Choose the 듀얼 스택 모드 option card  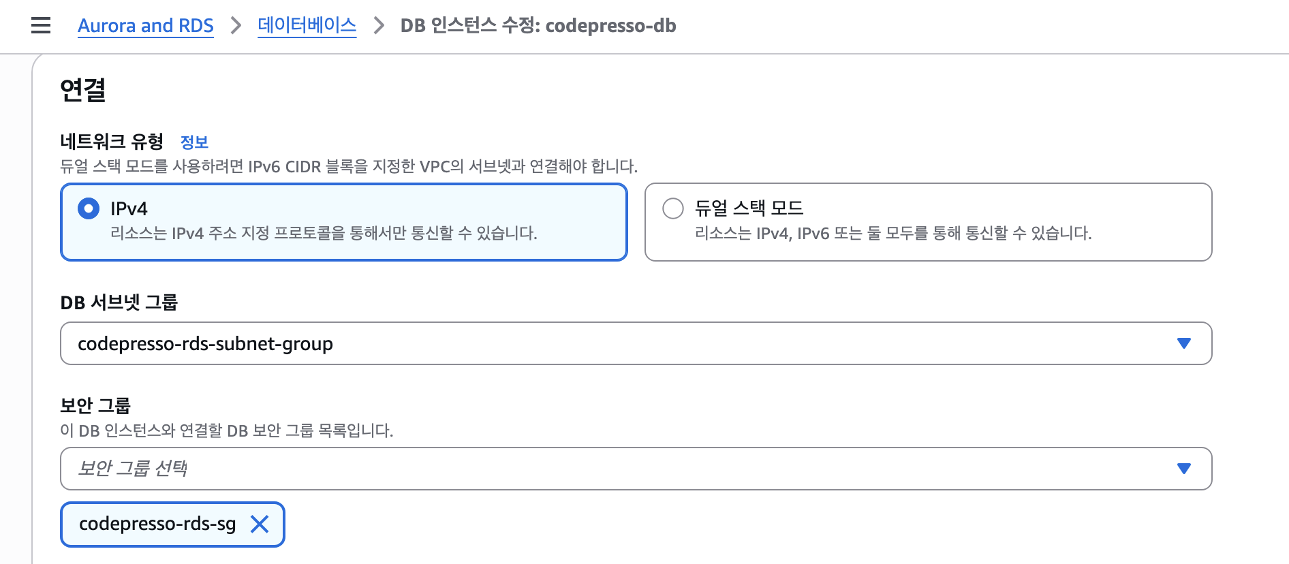pos(929,222)
